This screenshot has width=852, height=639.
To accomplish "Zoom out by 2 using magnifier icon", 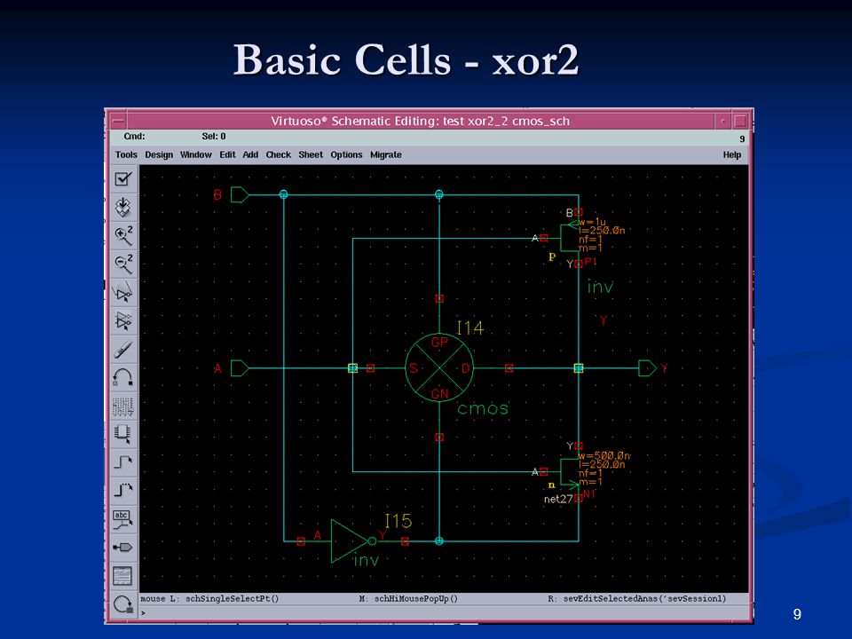I will (123, 264).
